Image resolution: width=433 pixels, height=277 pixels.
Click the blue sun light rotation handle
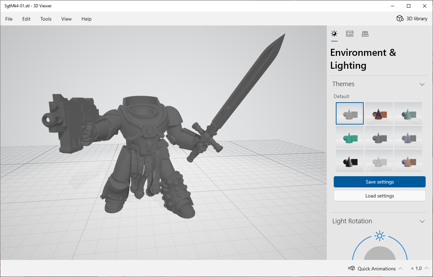(x=380, y=236)
